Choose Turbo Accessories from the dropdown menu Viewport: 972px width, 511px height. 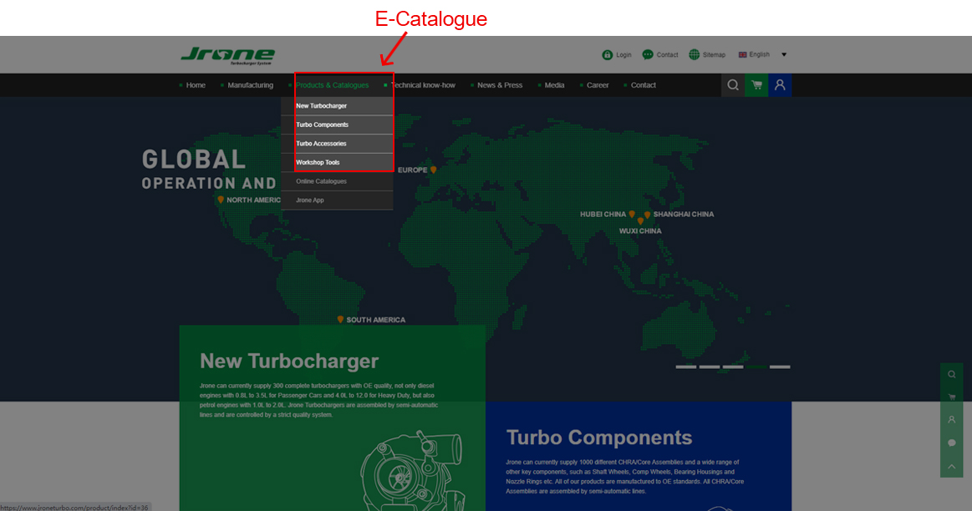tap(337, 144)
